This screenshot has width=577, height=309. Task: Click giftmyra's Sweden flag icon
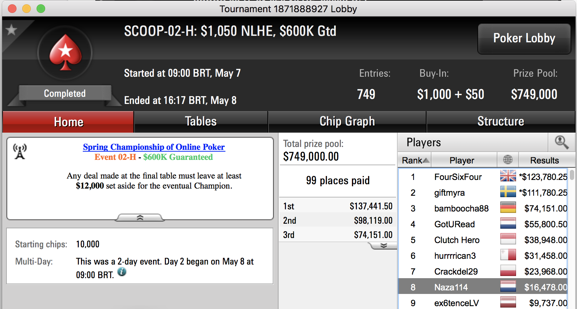tap(508, 192)
